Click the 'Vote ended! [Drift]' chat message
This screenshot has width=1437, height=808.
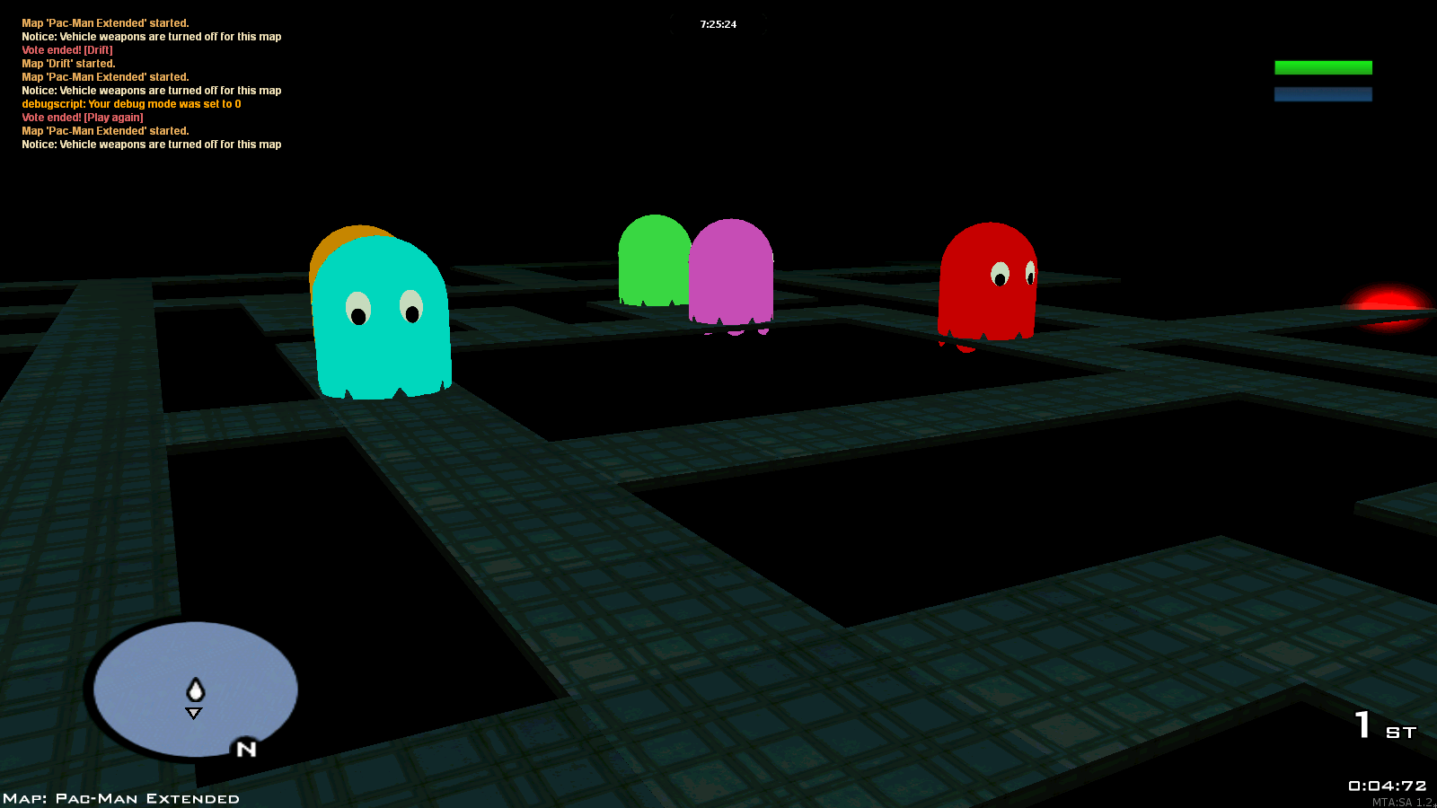pyautogui.click(x=67, y=50)
